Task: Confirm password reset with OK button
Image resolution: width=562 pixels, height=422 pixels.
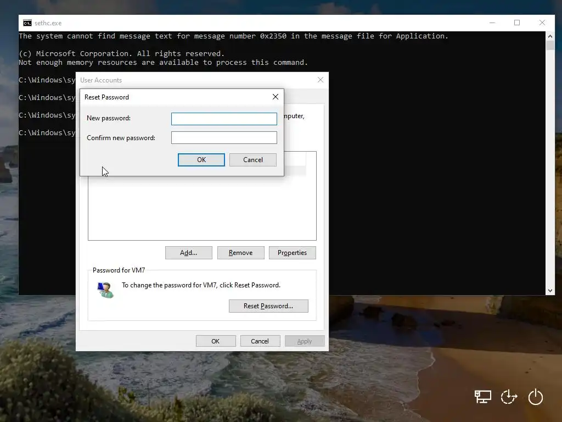Action: pos(201,160)
